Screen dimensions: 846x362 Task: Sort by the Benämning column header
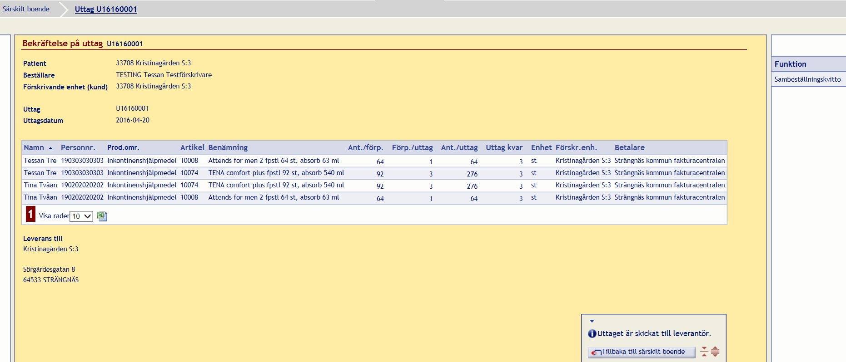click(x=228, y=147)
